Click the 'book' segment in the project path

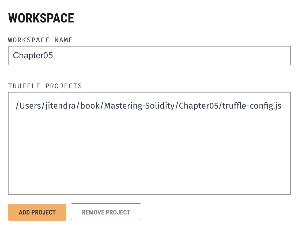point(90,106)
